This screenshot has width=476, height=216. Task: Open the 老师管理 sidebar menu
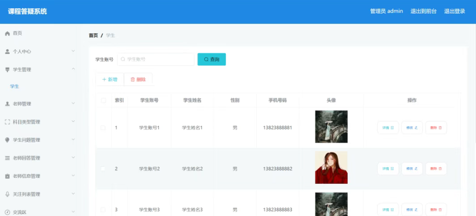40,104
